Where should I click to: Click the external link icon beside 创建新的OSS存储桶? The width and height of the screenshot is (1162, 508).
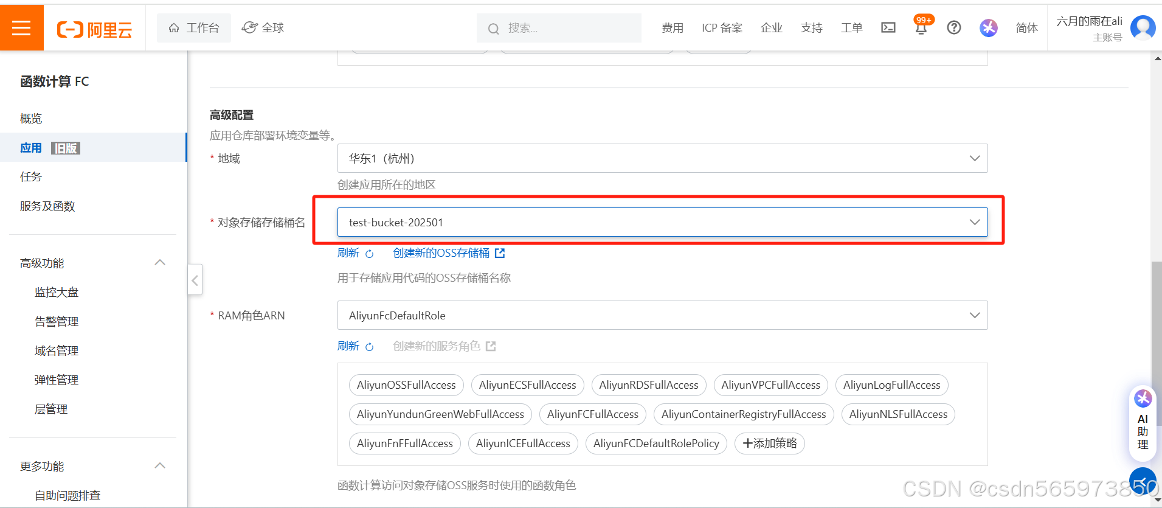click(x=500, y=253)
